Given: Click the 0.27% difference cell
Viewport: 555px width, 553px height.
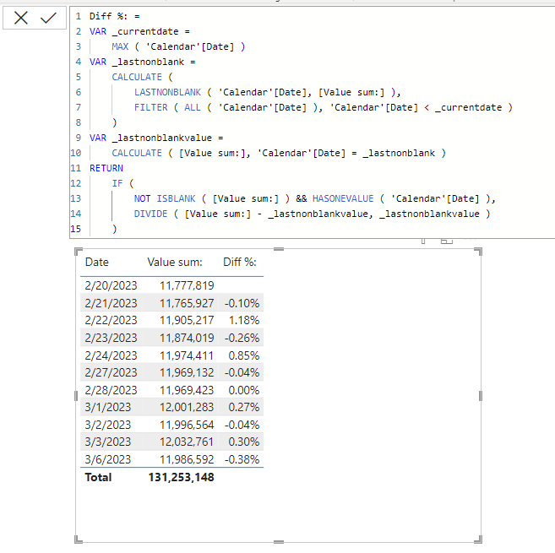Looking at the screenshot, I should coord(244,407).
